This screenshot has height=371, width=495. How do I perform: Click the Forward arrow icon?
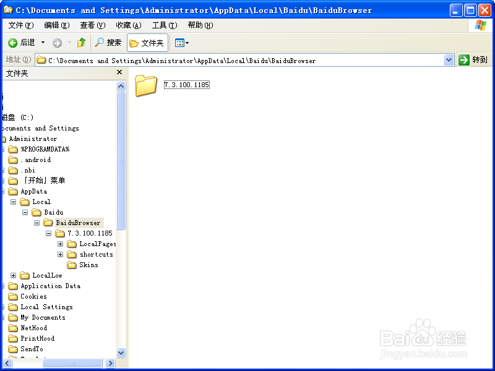57,43
